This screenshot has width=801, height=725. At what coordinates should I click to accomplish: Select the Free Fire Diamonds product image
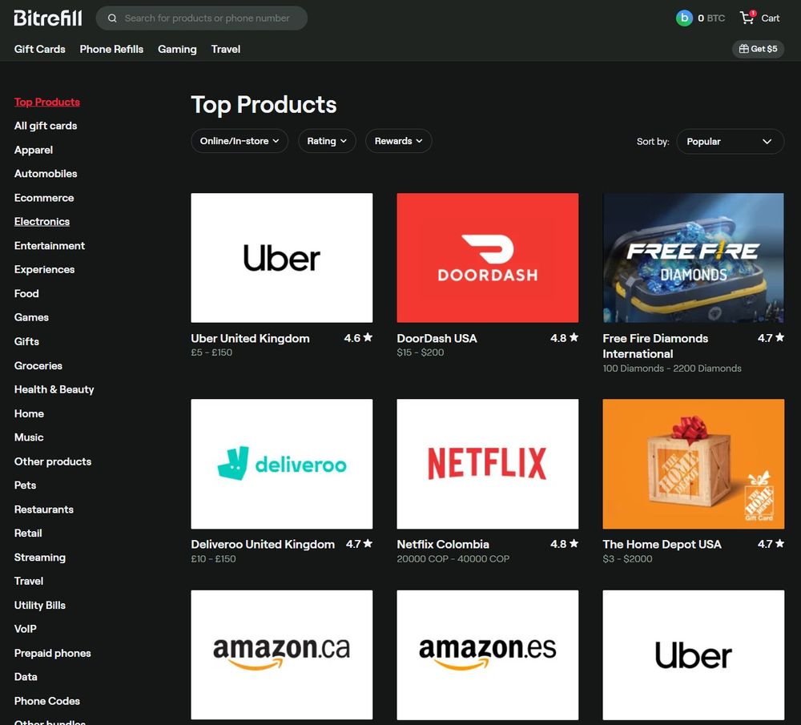coord(693,258)
